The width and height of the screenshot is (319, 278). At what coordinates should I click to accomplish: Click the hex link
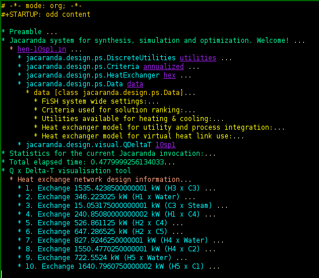tap(169, 75)
